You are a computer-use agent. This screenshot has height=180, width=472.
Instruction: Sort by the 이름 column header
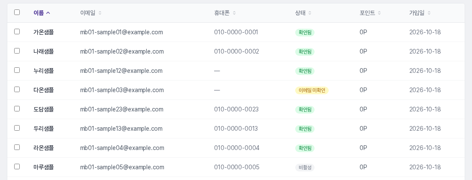tap(42, 12)
